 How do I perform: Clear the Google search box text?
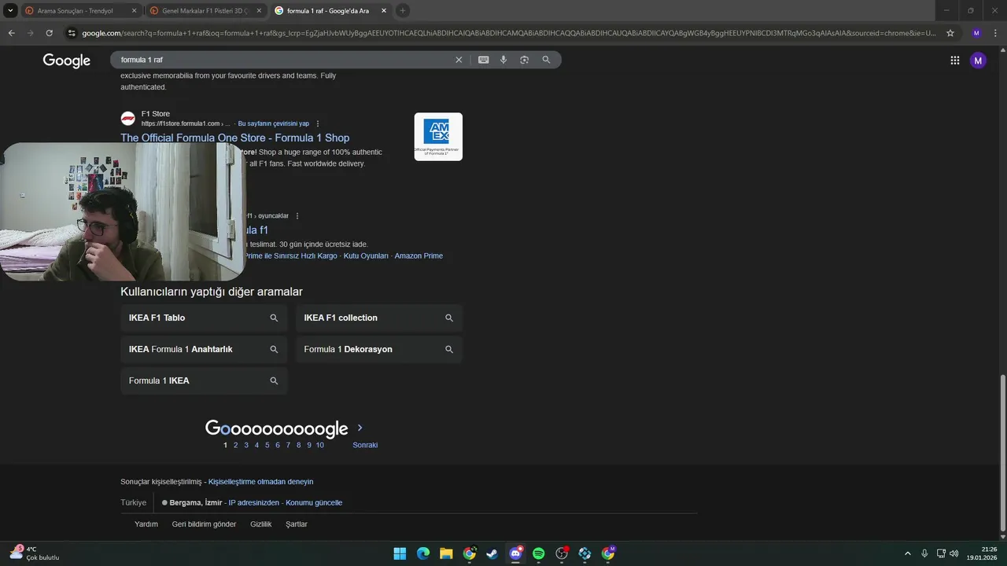tap(459, 60)
